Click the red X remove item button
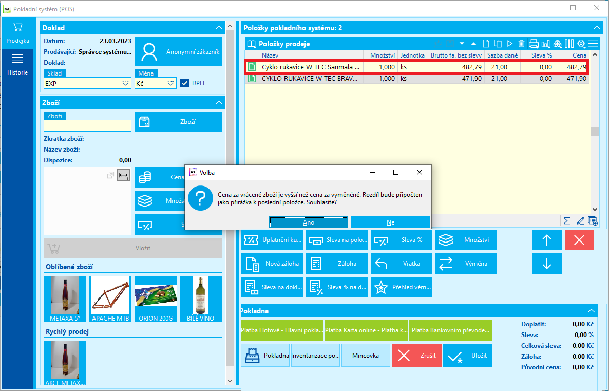This screenshot has width=609, height=391. click(x=579, y=240)
